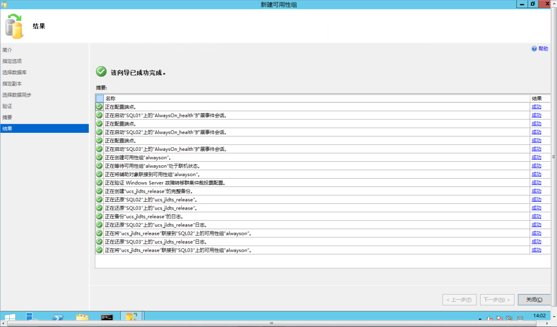Viewport: 557px width, 327px height.
Task: Click the status icon for 正在备份 ucs_jldts_release 的日志 row
Action: pyautogui.click(x=100, y=216)
